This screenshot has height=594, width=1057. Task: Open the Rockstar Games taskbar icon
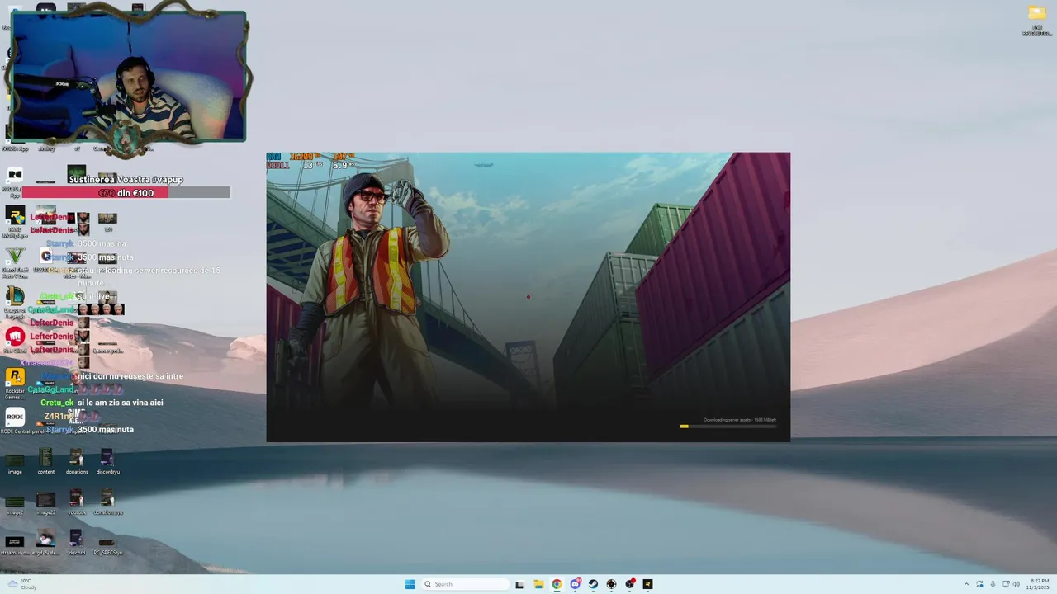pyautogui.click(x=647, y=584)
